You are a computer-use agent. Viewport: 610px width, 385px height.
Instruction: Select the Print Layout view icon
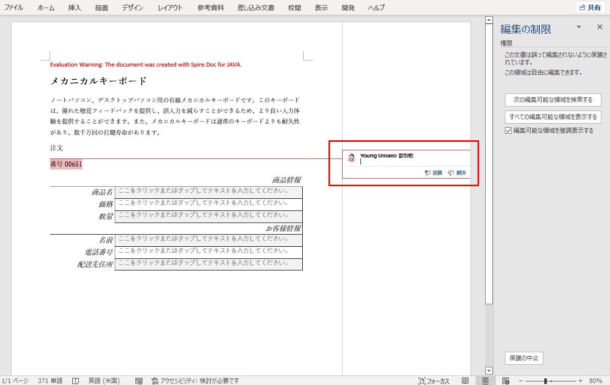pos(485,380)
